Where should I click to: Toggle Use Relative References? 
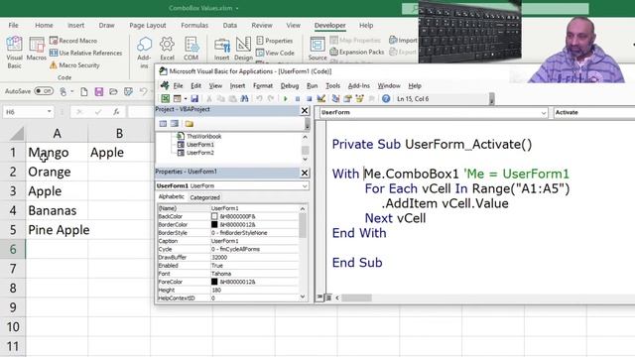pyautogui.click(x=86, y=53)
